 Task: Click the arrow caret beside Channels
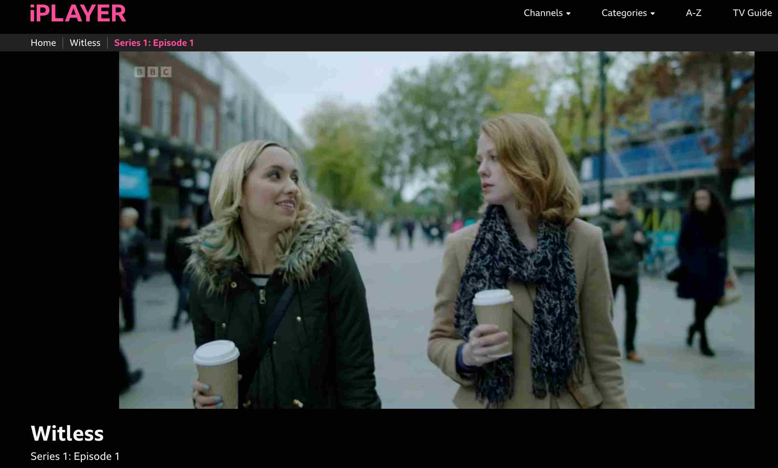(568, 14)
